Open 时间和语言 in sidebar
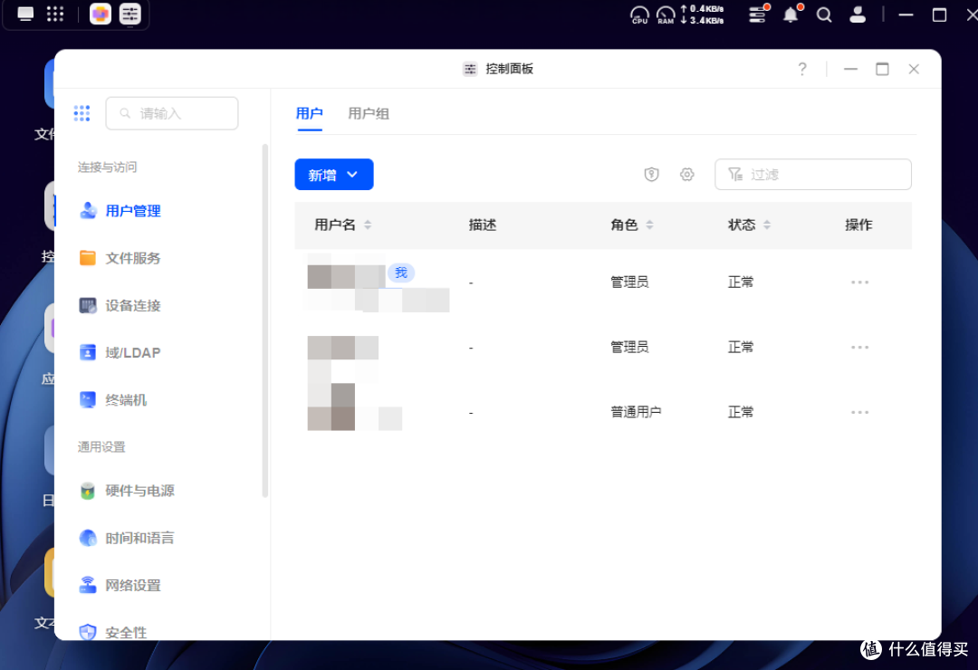This screenshot has width=978, height=670. [x=139, y=538]
